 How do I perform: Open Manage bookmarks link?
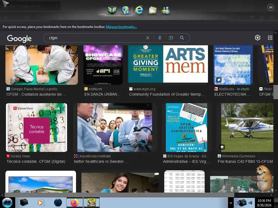click(x=121, y=27)
